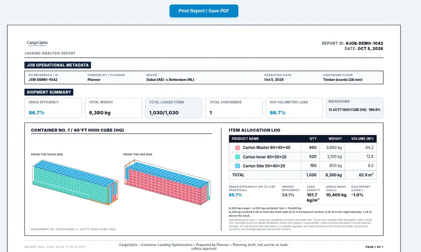Select the Avg Volumetric Load summary card
The width and height of the screenshot is (421, 252).
pos(294,108)
